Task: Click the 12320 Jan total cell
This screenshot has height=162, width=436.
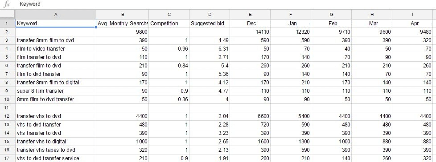Action: 291,32
